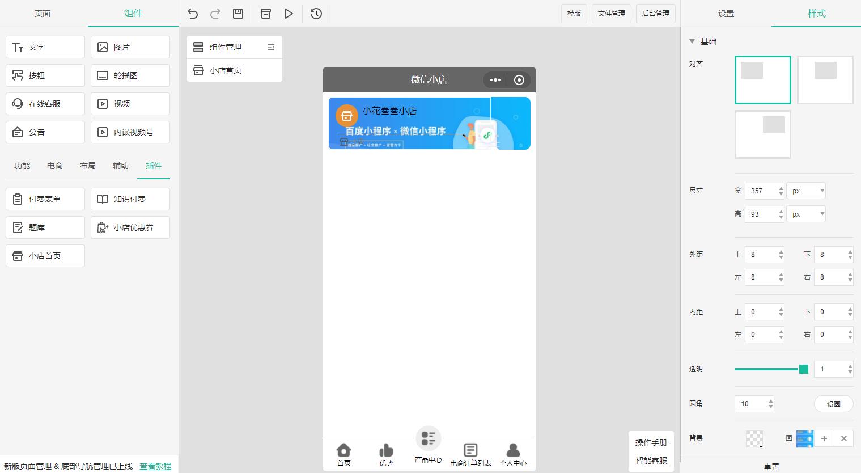This screenshot has height=473, width=861.
Task: Open 辅助 component category tab
Action: pos(121,166)
